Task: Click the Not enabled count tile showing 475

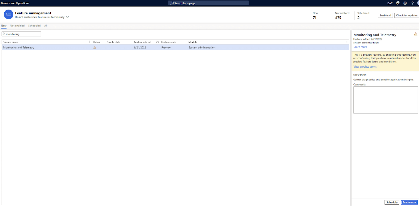Action: click(x=342, y=15)
